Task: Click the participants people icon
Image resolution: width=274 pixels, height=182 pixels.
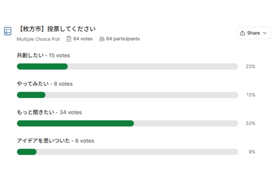Action: click(102, 39)
